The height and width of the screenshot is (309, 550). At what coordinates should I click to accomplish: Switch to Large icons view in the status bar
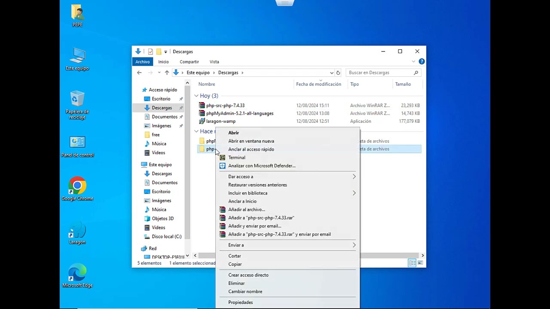click(420, 263)
